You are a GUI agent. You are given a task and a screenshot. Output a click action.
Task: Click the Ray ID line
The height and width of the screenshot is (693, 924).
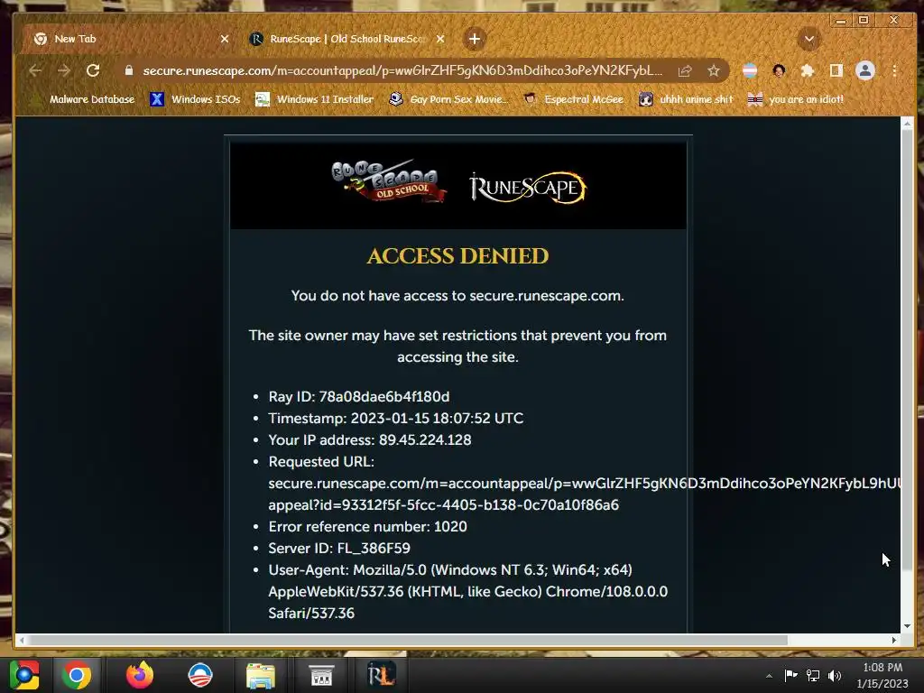(359, 397)
